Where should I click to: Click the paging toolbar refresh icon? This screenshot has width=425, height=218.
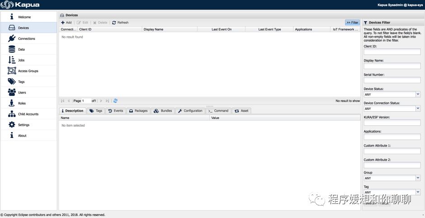115,101
